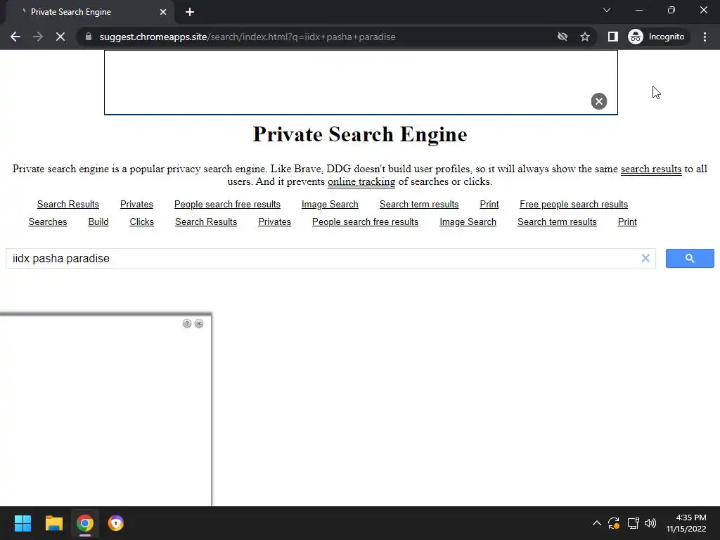Open the shield app in taskbar
This screenshot has height=540, width=720.
tap(116, 523)
